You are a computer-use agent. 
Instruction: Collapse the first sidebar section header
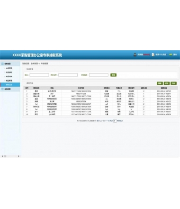(x=10, y=64)
